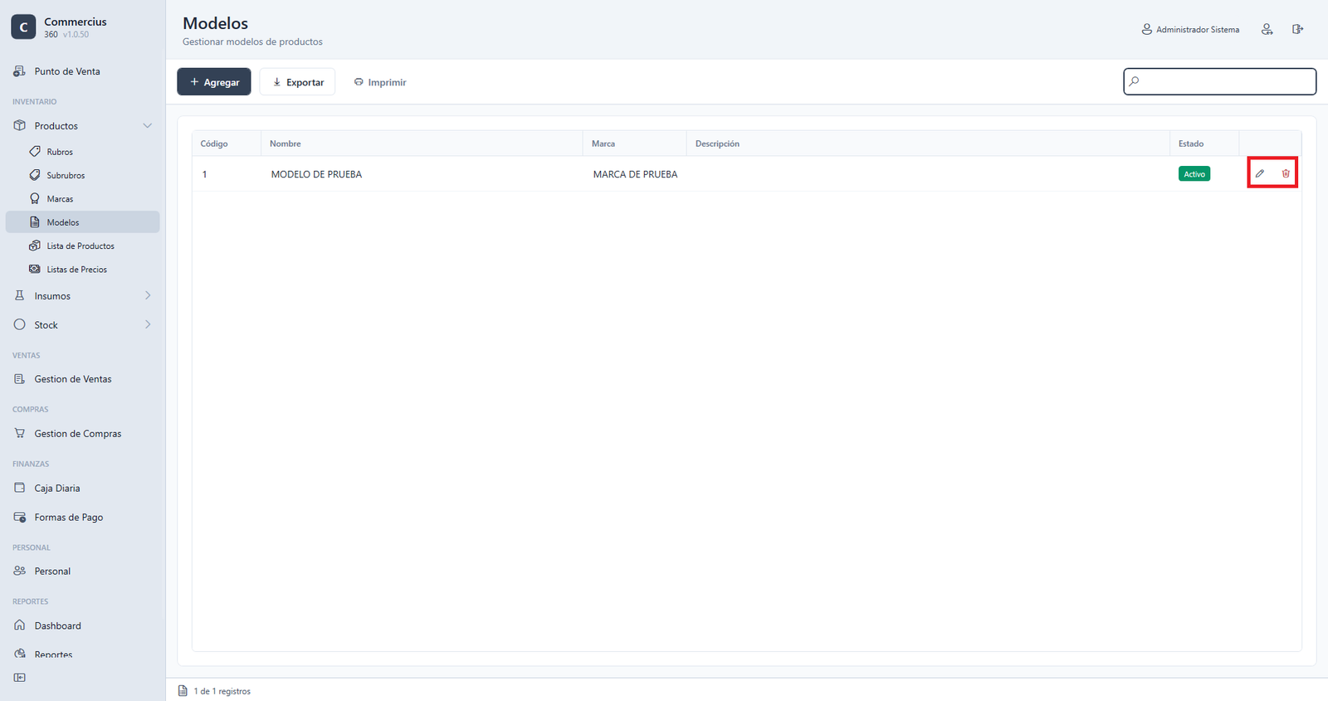Open the user profile icon beside Administrador
1328x701 pixels.
[1267, 29]
